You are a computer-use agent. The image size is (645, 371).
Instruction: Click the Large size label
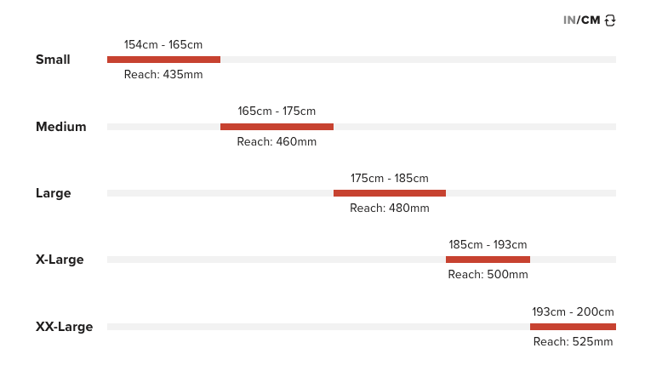(54, 193)
